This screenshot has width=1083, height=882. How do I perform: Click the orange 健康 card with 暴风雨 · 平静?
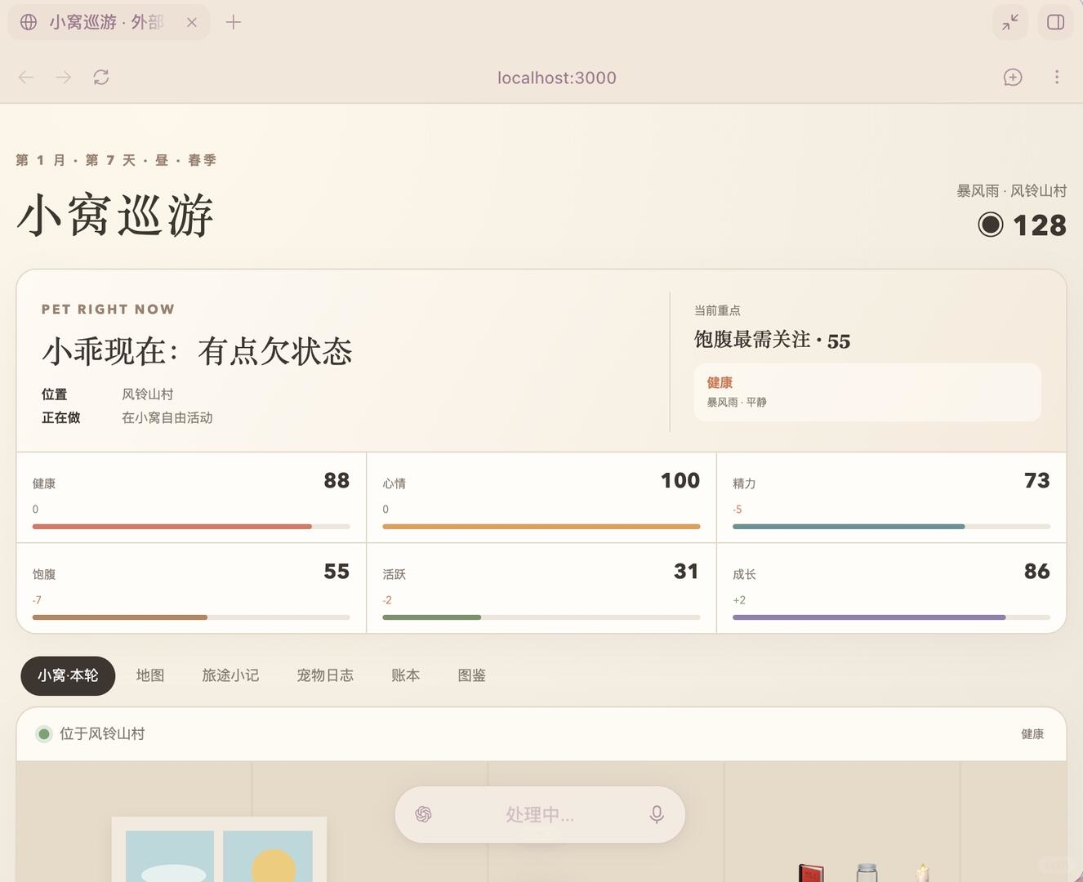(867, 392)
